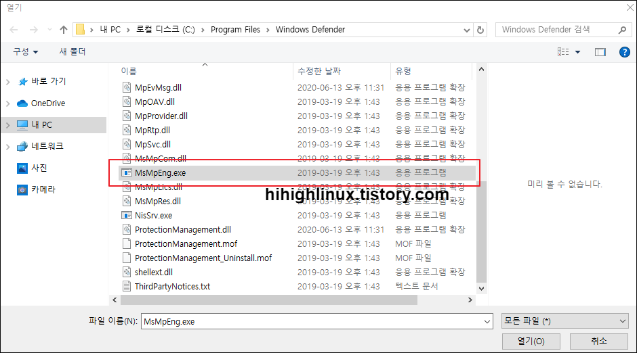Screen dimensions: 637x353
Task: Select 바로 가기 in sidebar
Action: pos(48,81)
